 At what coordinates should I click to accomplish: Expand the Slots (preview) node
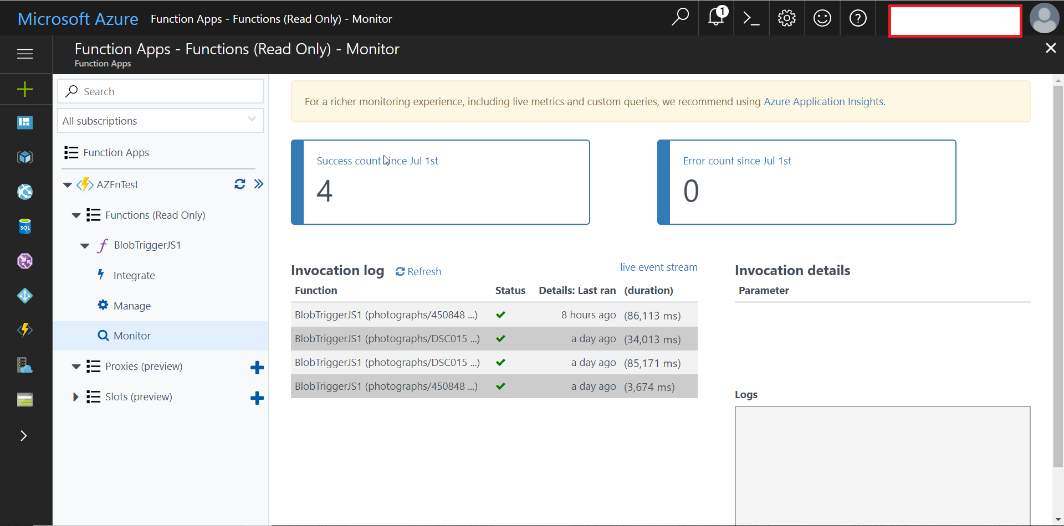(x=75, y=397)
